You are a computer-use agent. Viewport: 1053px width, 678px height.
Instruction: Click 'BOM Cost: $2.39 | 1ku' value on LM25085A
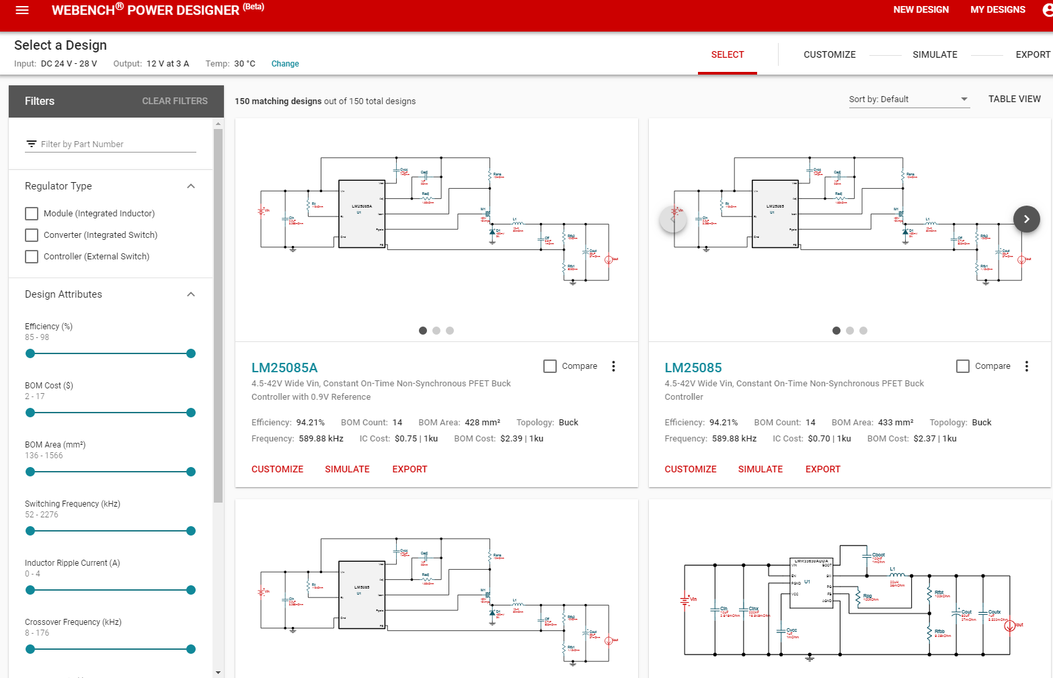[498, 439]
